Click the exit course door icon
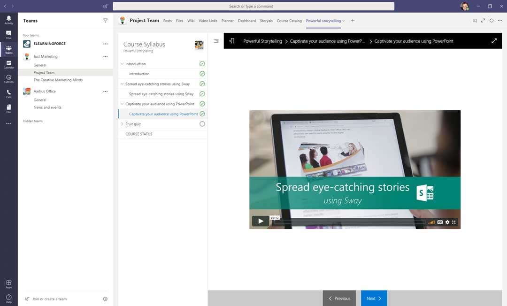 [232, 41]
